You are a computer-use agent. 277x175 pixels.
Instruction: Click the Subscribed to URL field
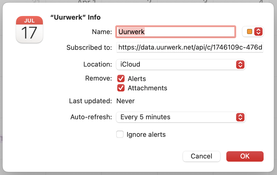coord(190,47)
